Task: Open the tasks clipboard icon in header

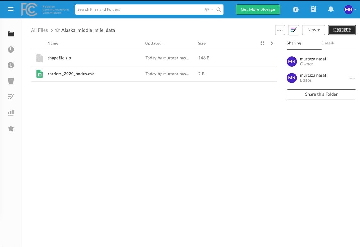Action: pyautogui.click(x=313, y=9)
